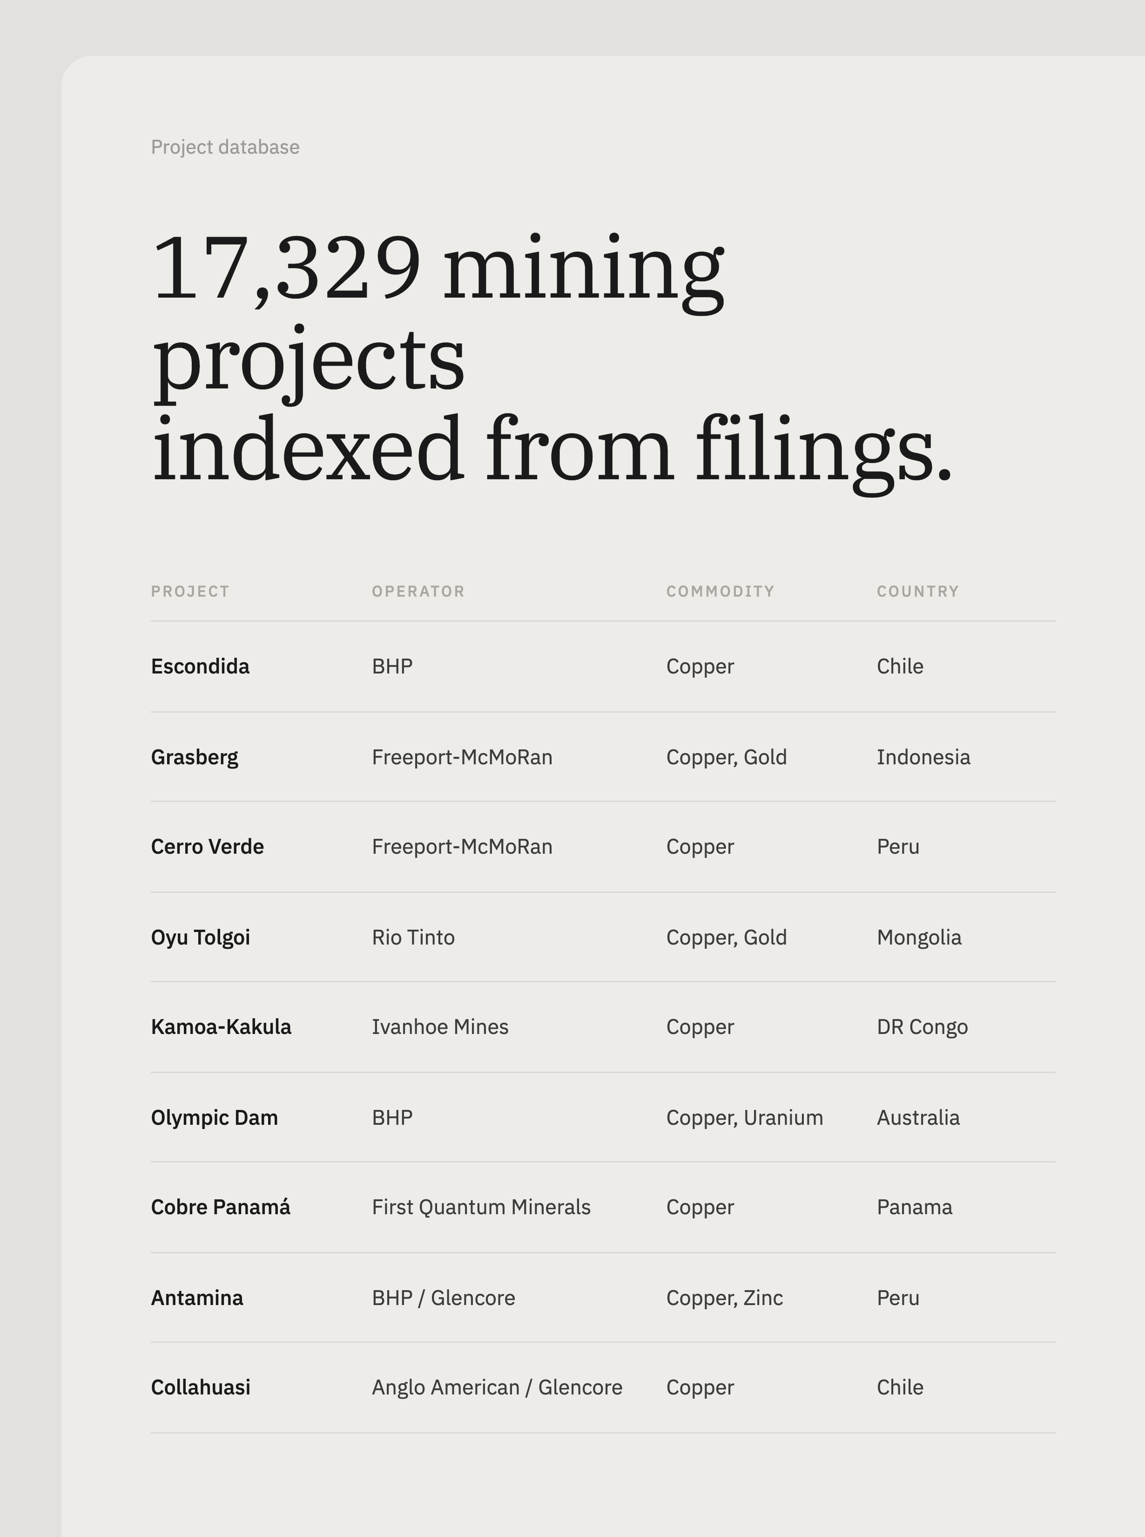Image resolution: width=1145 pixels, height=1537 pixels.
Task: Select Anglo American / Glencore operator
Action: point(497,1388)
